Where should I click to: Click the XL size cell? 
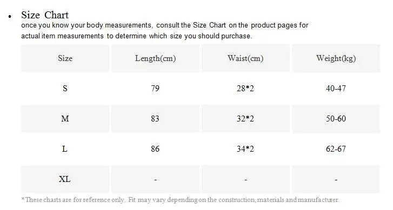pos(65,179)
